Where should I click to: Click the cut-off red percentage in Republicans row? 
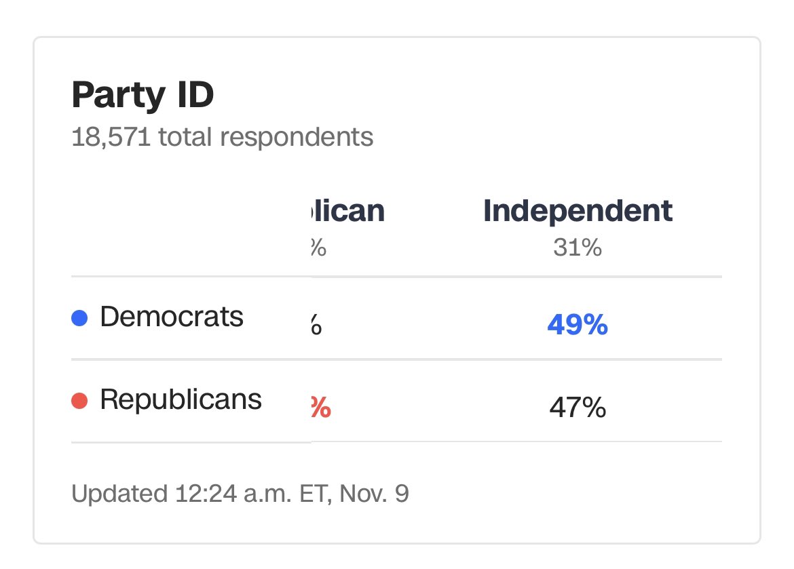[321, 407]
